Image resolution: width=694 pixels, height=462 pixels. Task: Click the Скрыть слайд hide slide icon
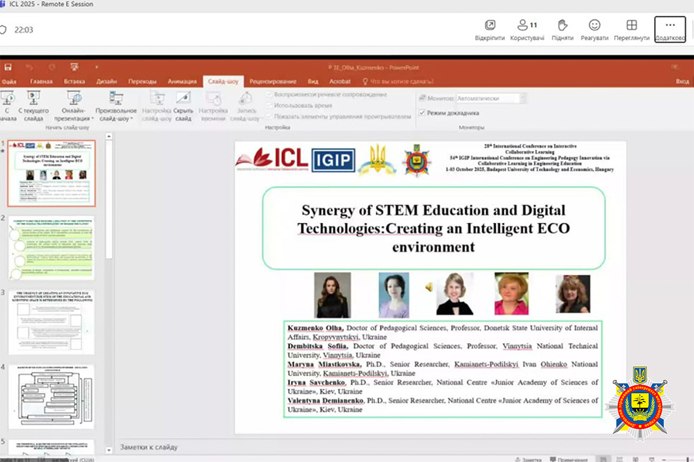[x=183, y=106]
